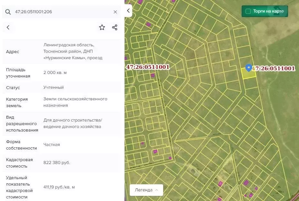Viewport: 299px width, 201px height.
Task: Open the share icon for this parcel
Action: click(x=115, y=27)
